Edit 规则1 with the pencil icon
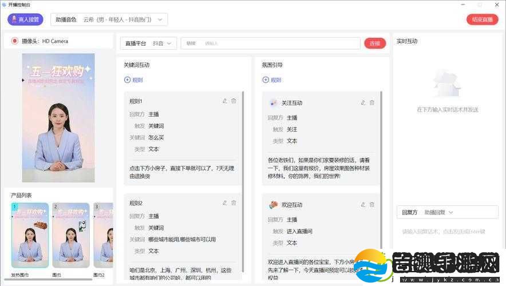The width and height of the screenshot is (506, 286). [x=224, y=101]
